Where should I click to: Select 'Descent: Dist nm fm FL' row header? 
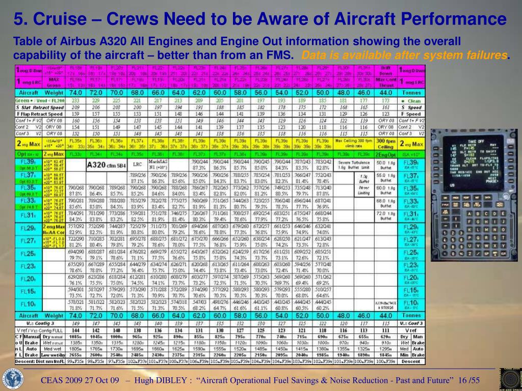pyautogui.click(x=40, y=361)
